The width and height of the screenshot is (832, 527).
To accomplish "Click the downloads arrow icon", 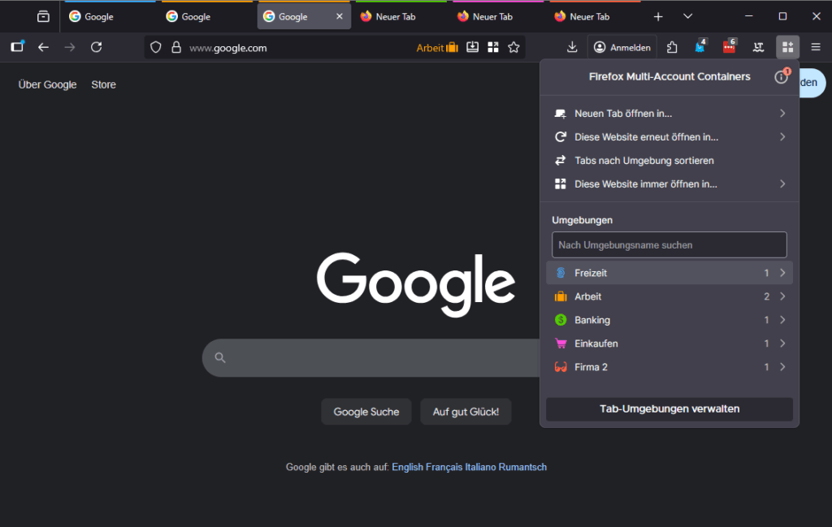I will coord(572,47).
